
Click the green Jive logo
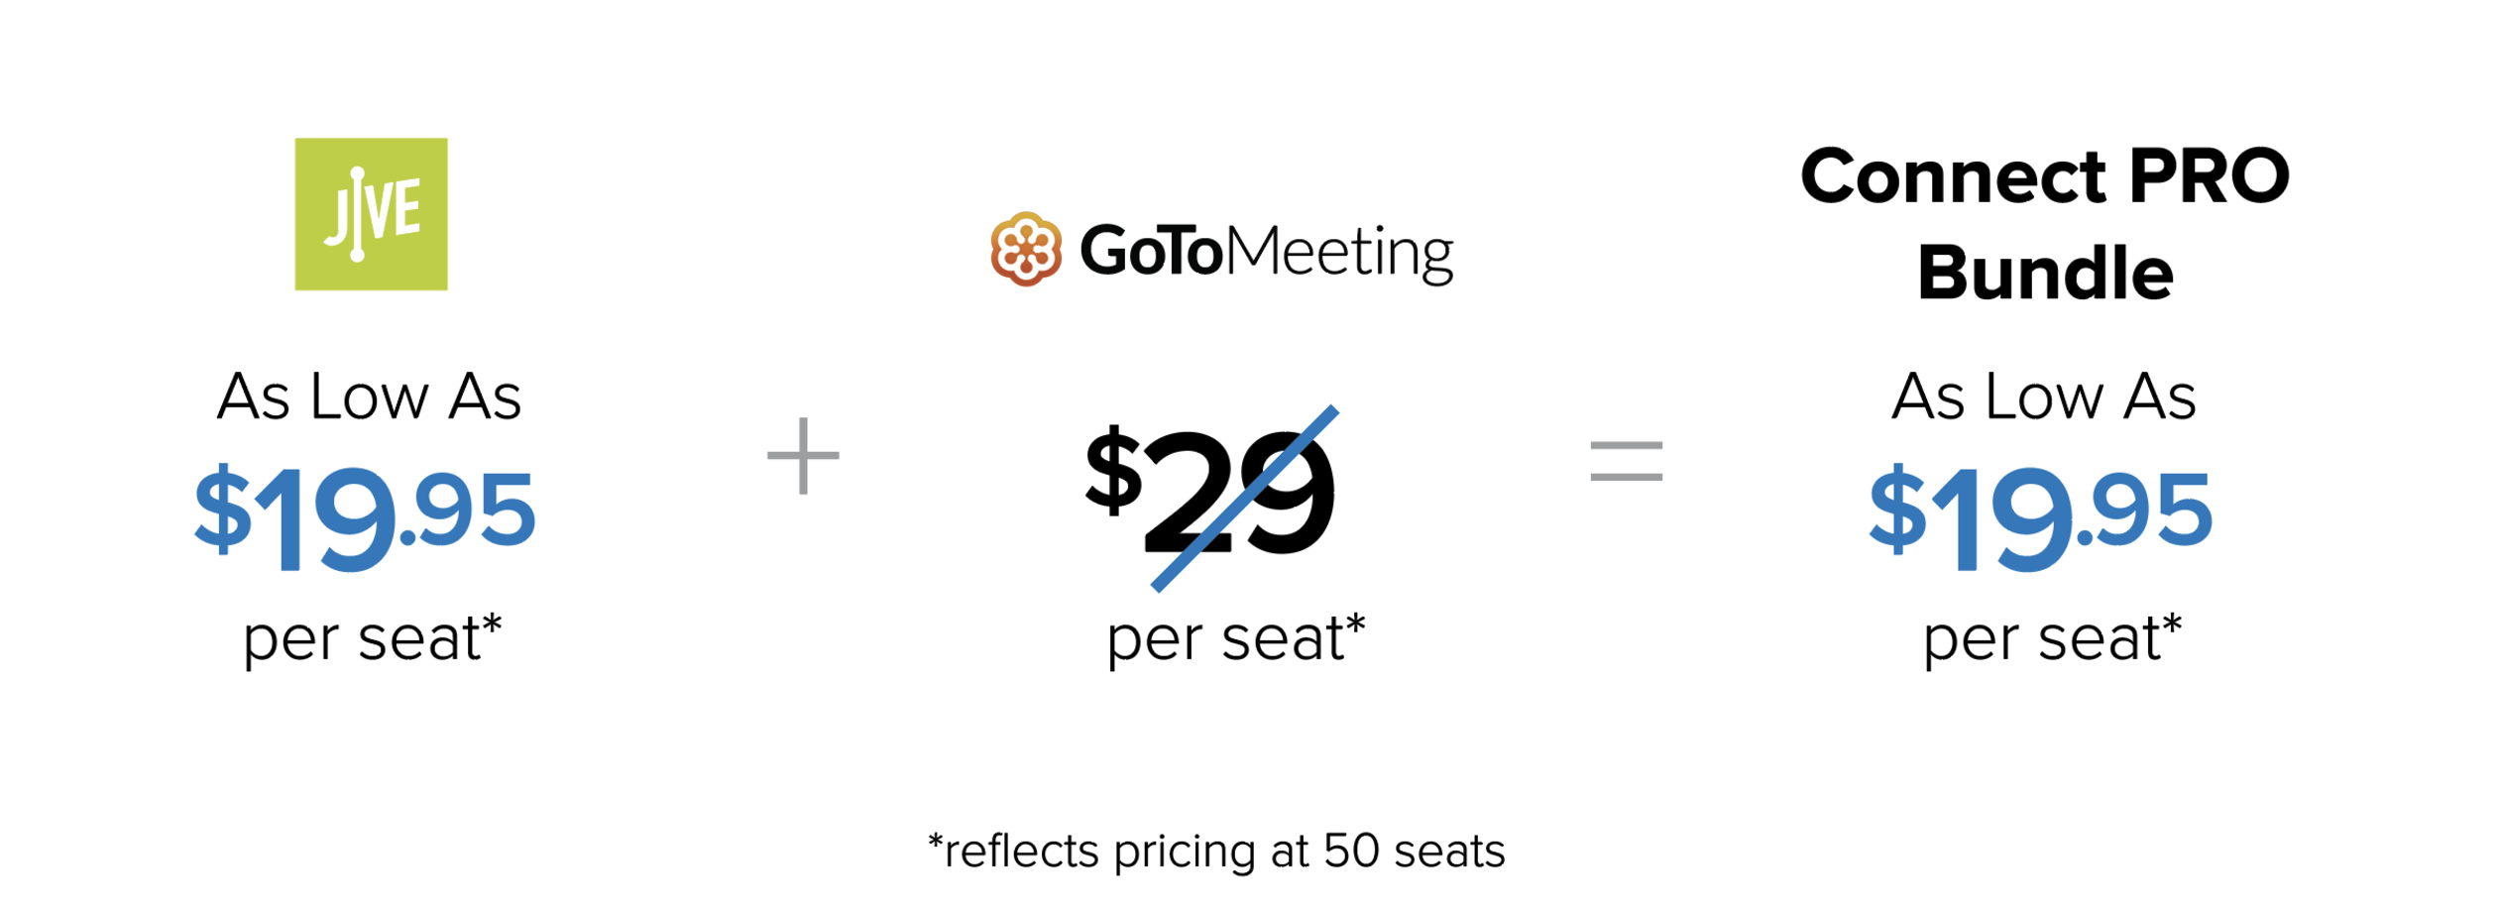(x=372, y=214)
